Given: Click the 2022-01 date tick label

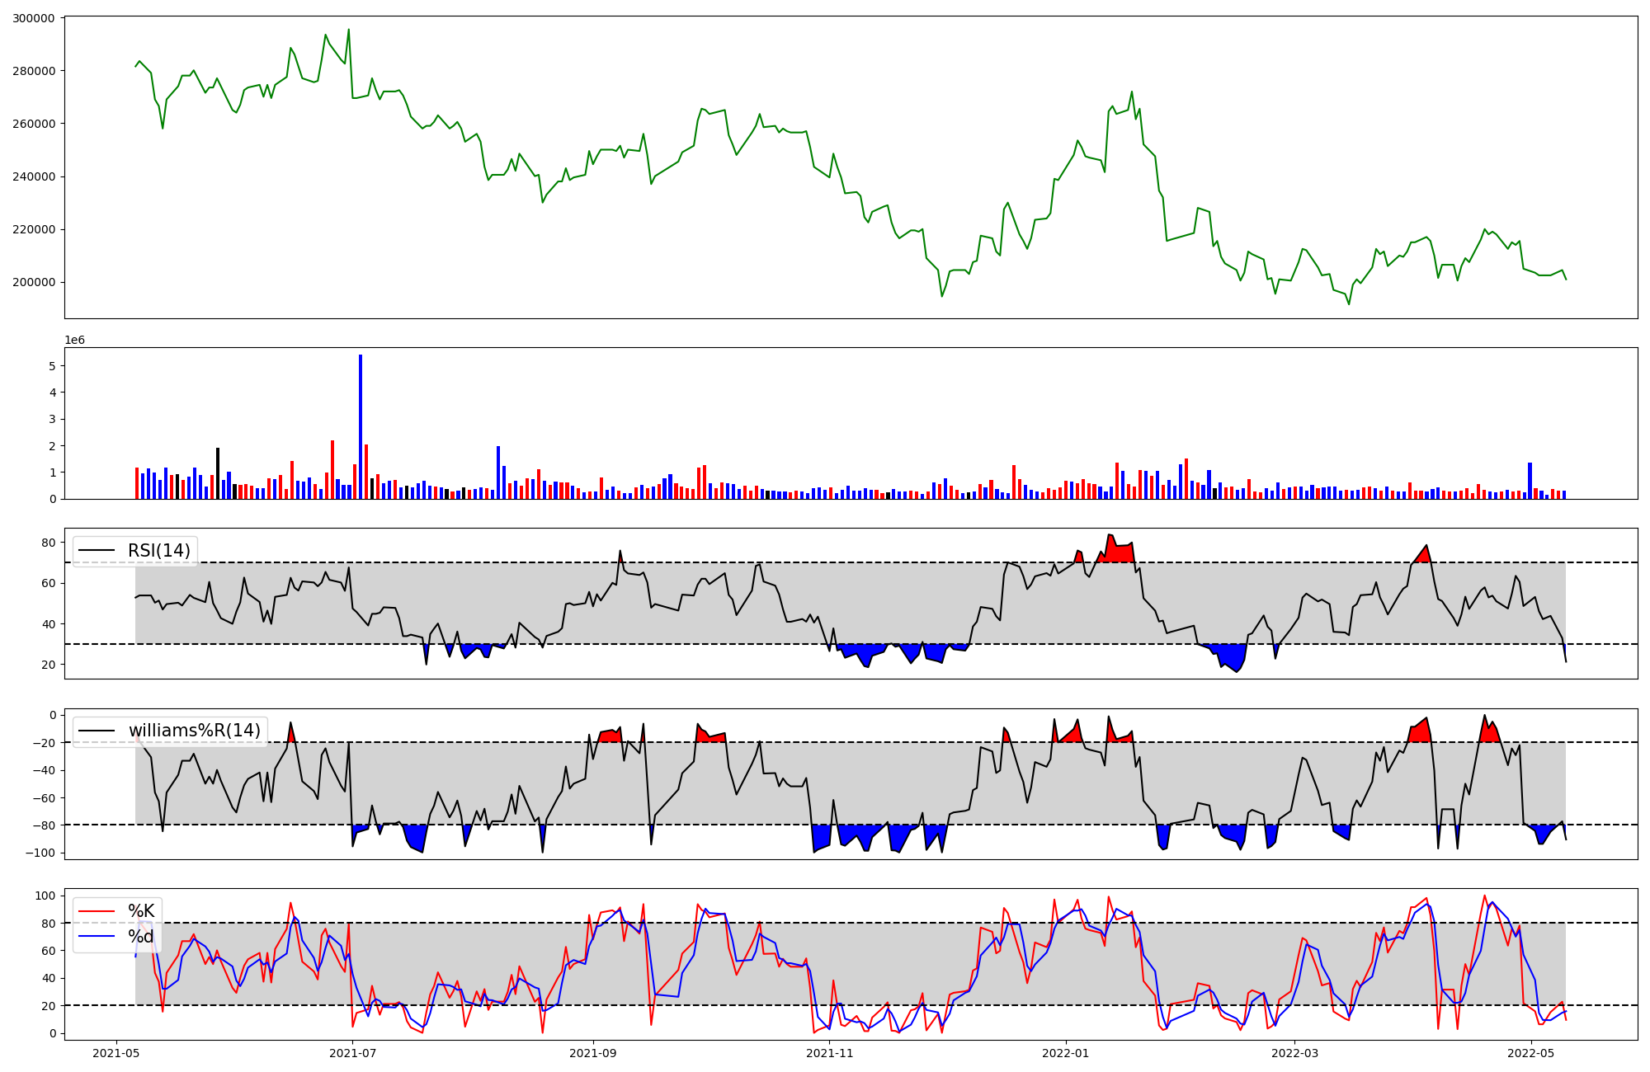Looking at the screenshot, I should pyautogui.click(x=1066, y=1053).
